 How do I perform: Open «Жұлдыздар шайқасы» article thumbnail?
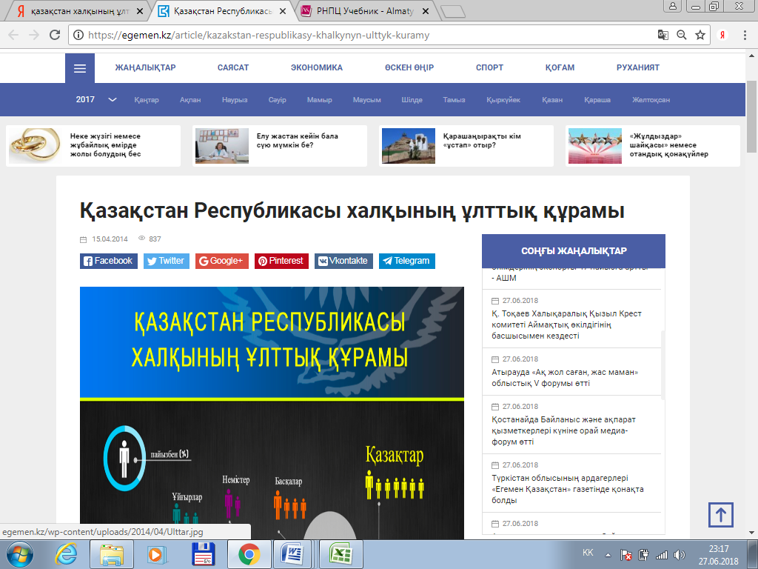(x=595, y=146)
